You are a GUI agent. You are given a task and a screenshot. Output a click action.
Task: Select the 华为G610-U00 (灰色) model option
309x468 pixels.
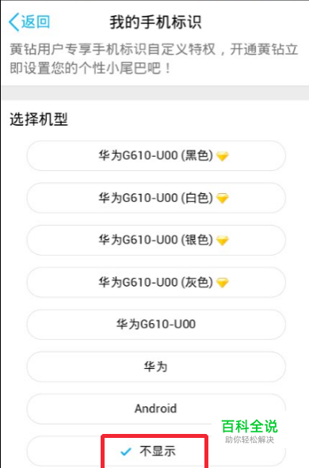point(156,283)
